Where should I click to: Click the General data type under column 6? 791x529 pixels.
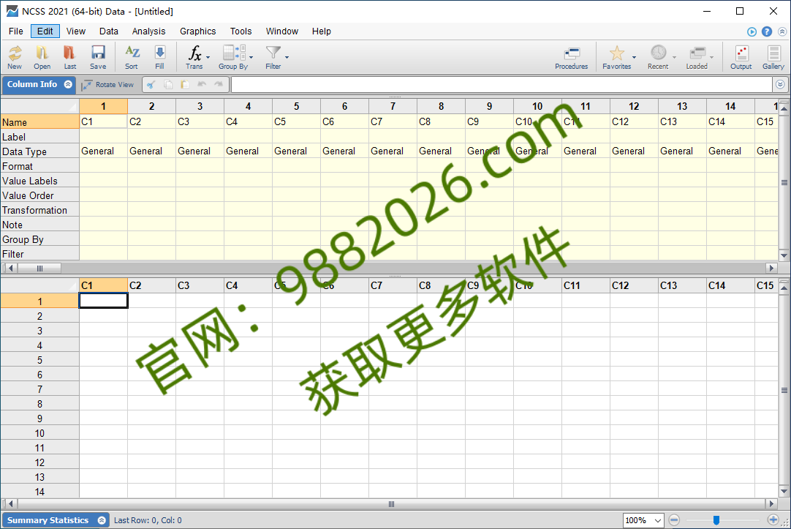point(344,151)
